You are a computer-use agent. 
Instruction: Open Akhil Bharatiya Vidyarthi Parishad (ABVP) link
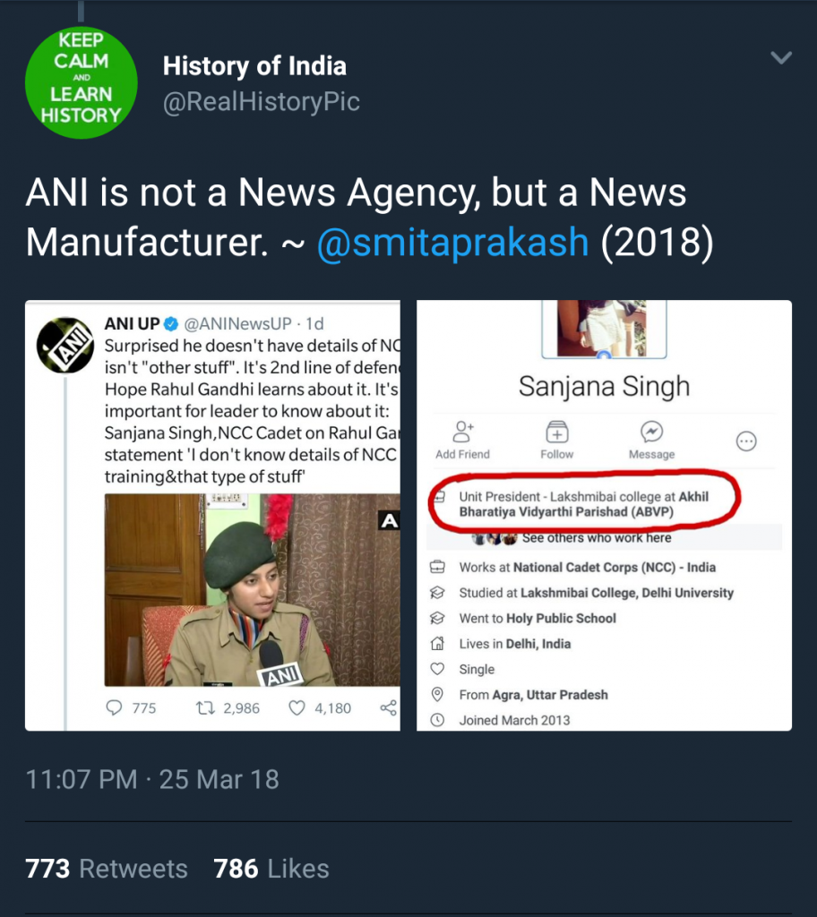[x=583, y=504]
